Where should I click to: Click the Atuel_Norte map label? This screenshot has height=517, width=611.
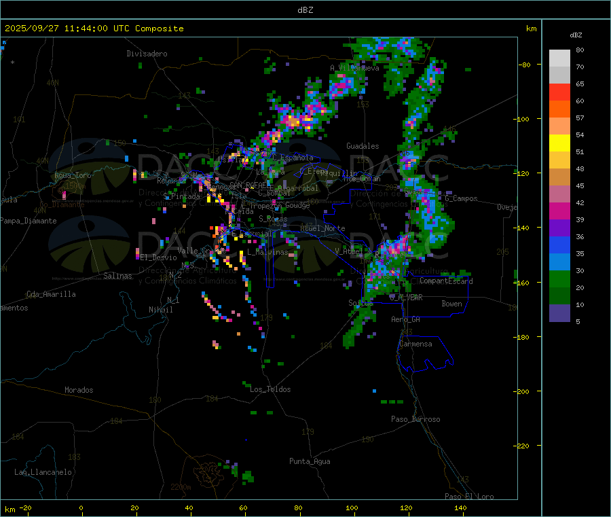[322, 228]
